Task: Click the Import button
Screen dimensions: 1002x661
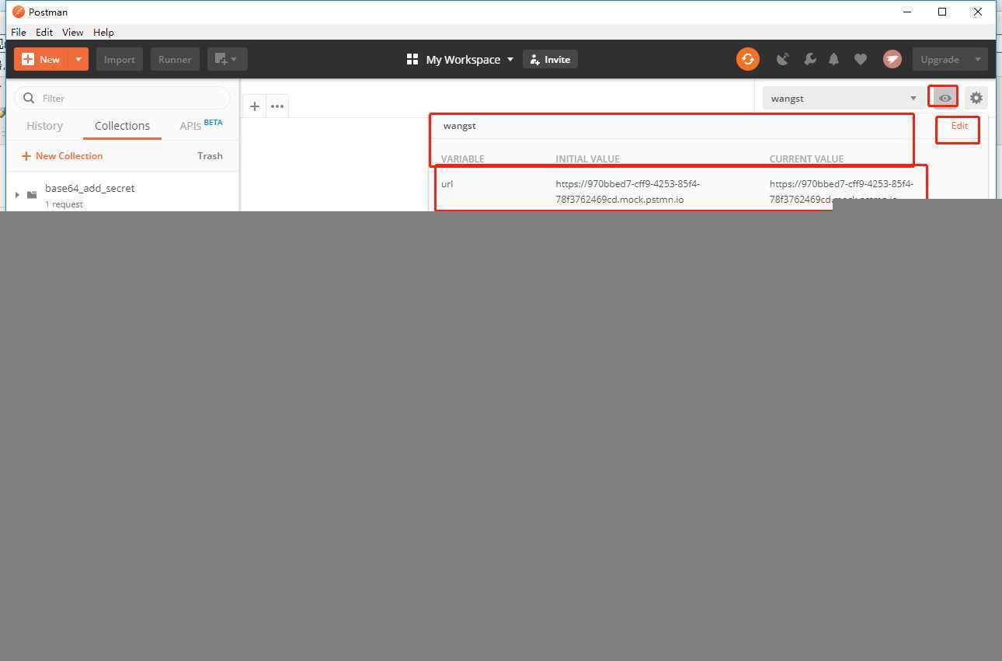Action: click(120, 59)
